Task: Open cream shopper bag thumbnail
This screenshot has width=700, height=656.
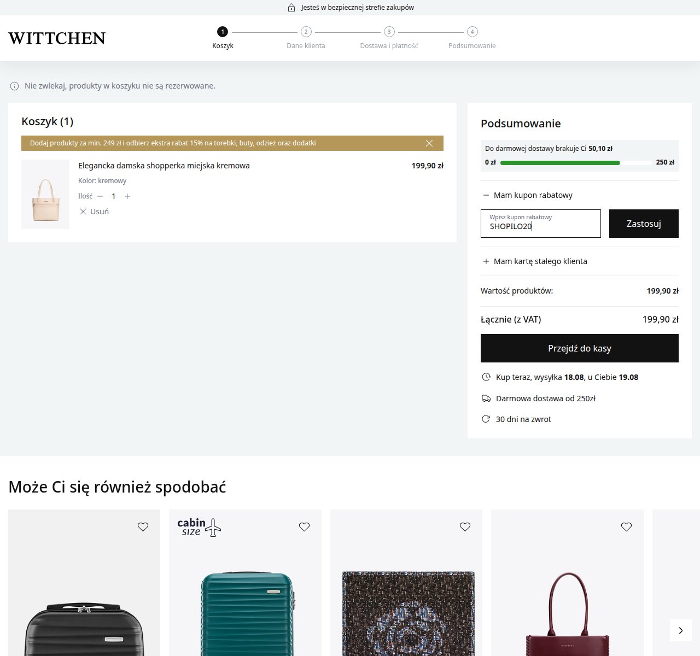Action: pos(45,195)
